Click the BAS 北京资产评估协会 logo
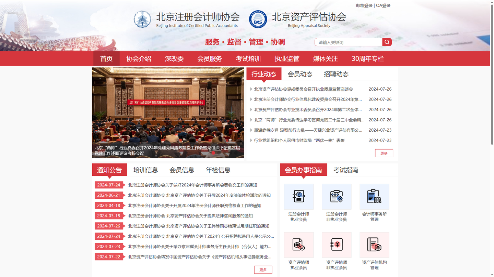 tap(258, 19)
